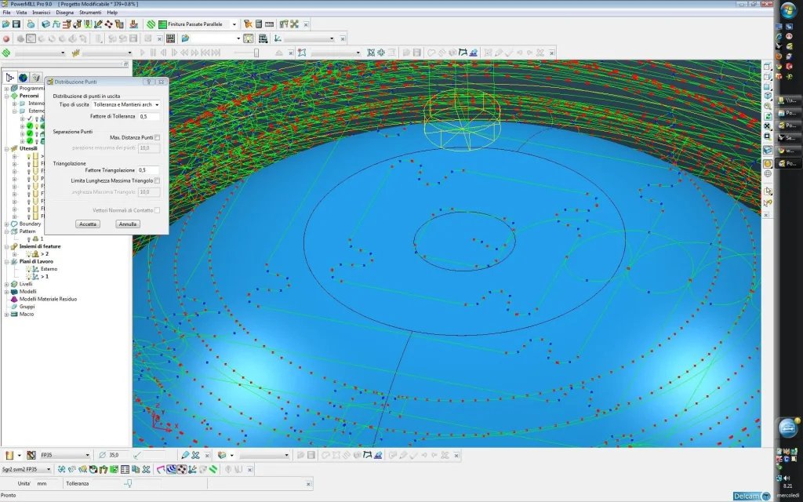The width and height of the screenshot is (803, 502).
Task: Click the Save project floppy disk icon
Action: coord(16,24)
